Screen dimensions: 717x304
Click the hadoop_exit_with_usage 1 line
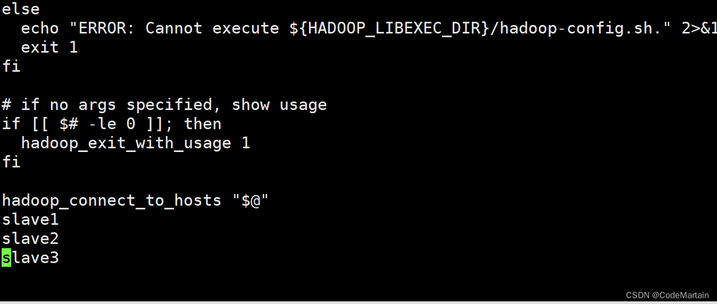136,143
